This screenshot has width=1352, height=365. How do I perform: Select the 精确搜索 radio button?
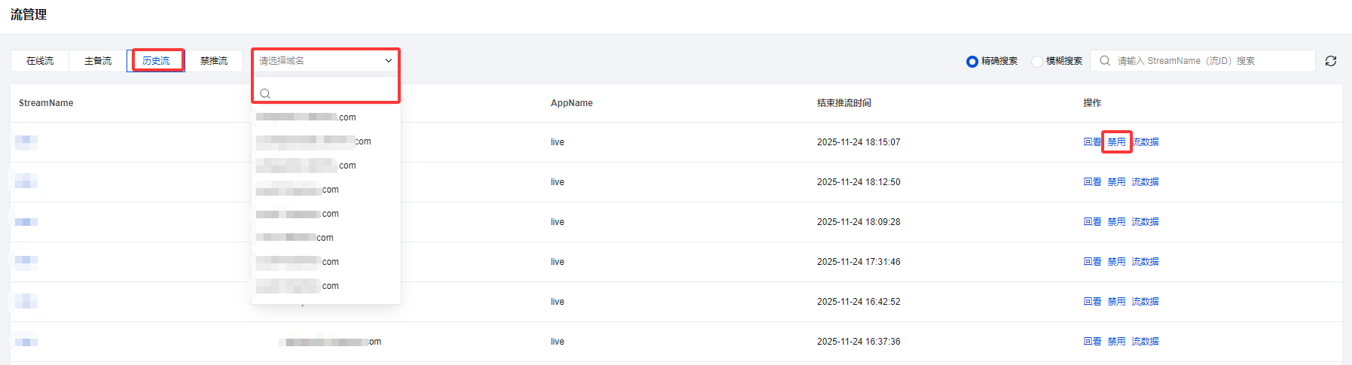[x=972, y=62]
